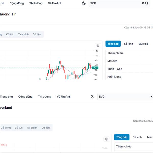153x153 pixels.
Task: Go to Trang chủ in the EVG page navigation
Action: tap(6, 97)
